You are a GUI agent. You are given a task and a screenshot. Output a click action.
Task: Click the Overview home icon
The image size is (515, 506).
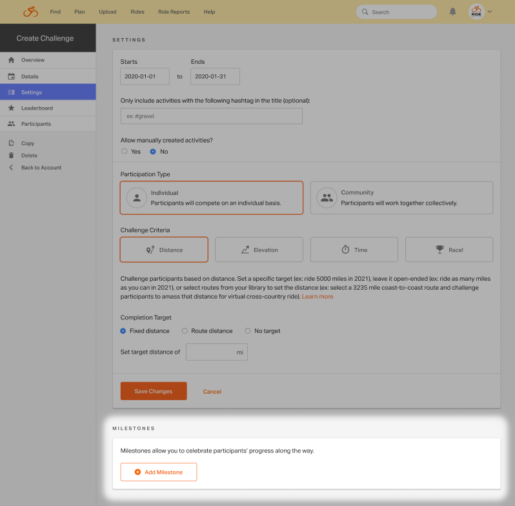[x=11, y=60]
